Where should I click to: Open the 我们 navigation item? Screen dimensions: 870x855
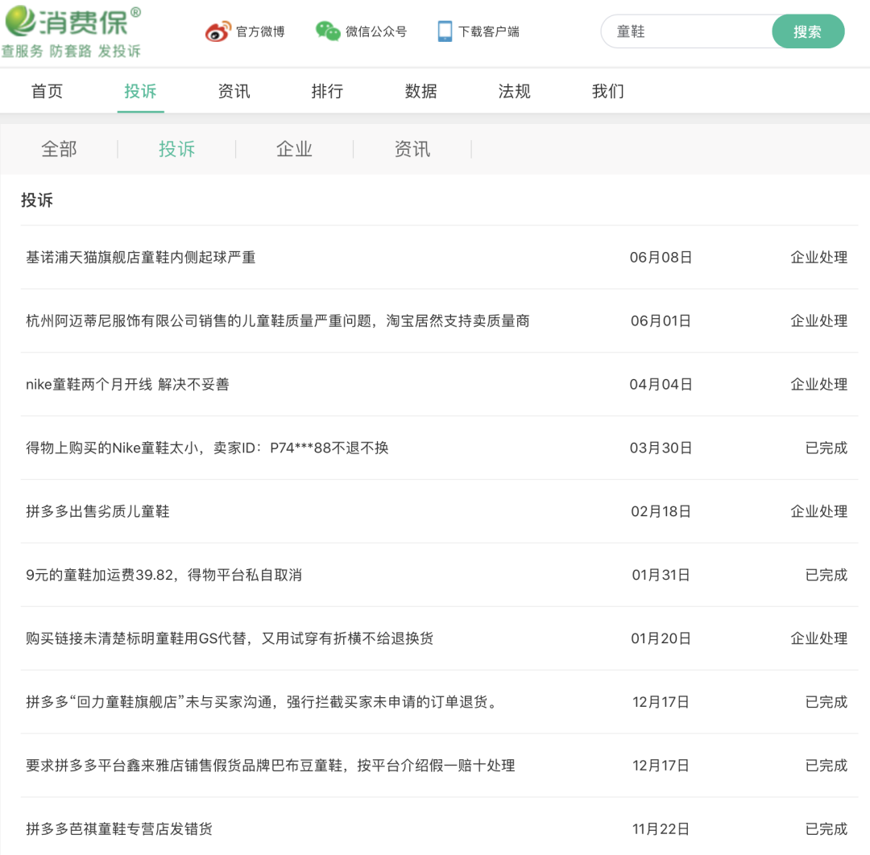[607, 91]
